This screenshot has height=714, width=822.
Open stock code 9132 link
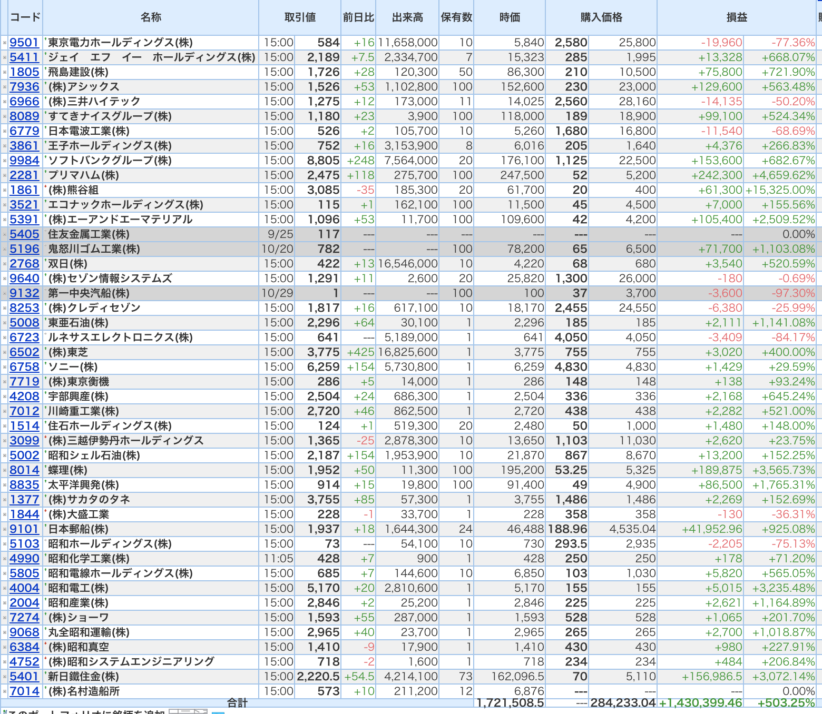tap(24, 293)
